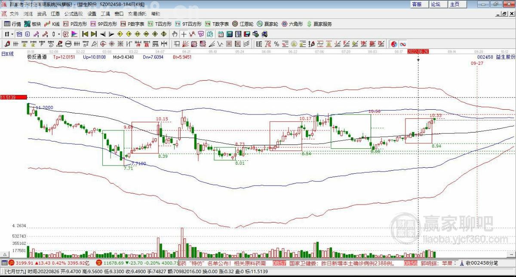
Task: Open 赢家服务 service page
Action: point(319,24)
